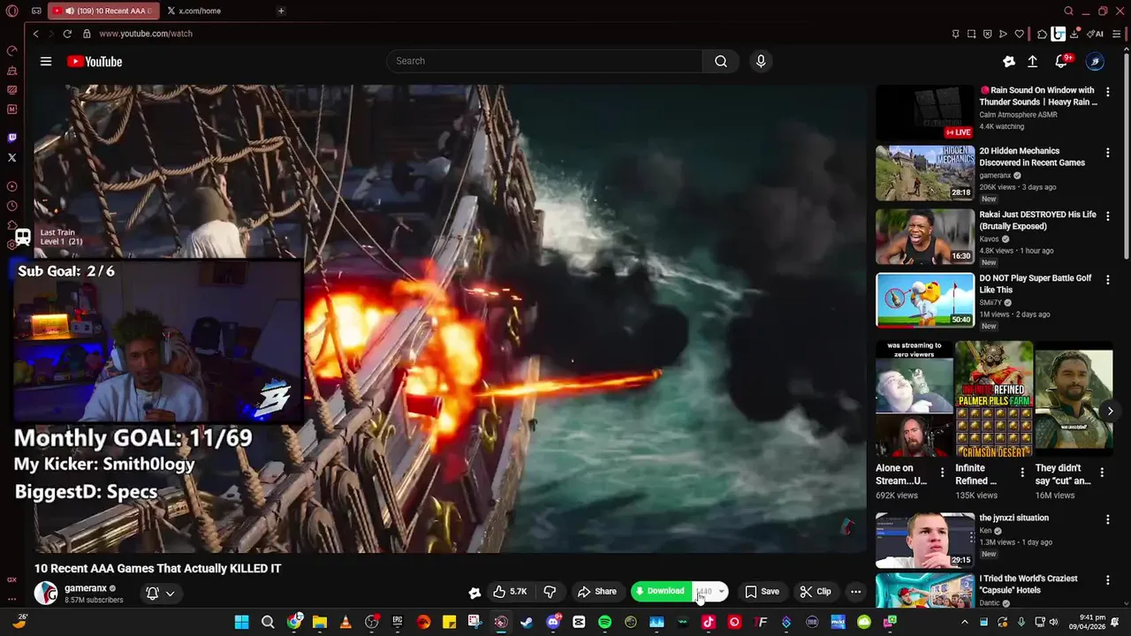
Task: Open Spotify from the taskbar
Action: click(x=604, y=622)
